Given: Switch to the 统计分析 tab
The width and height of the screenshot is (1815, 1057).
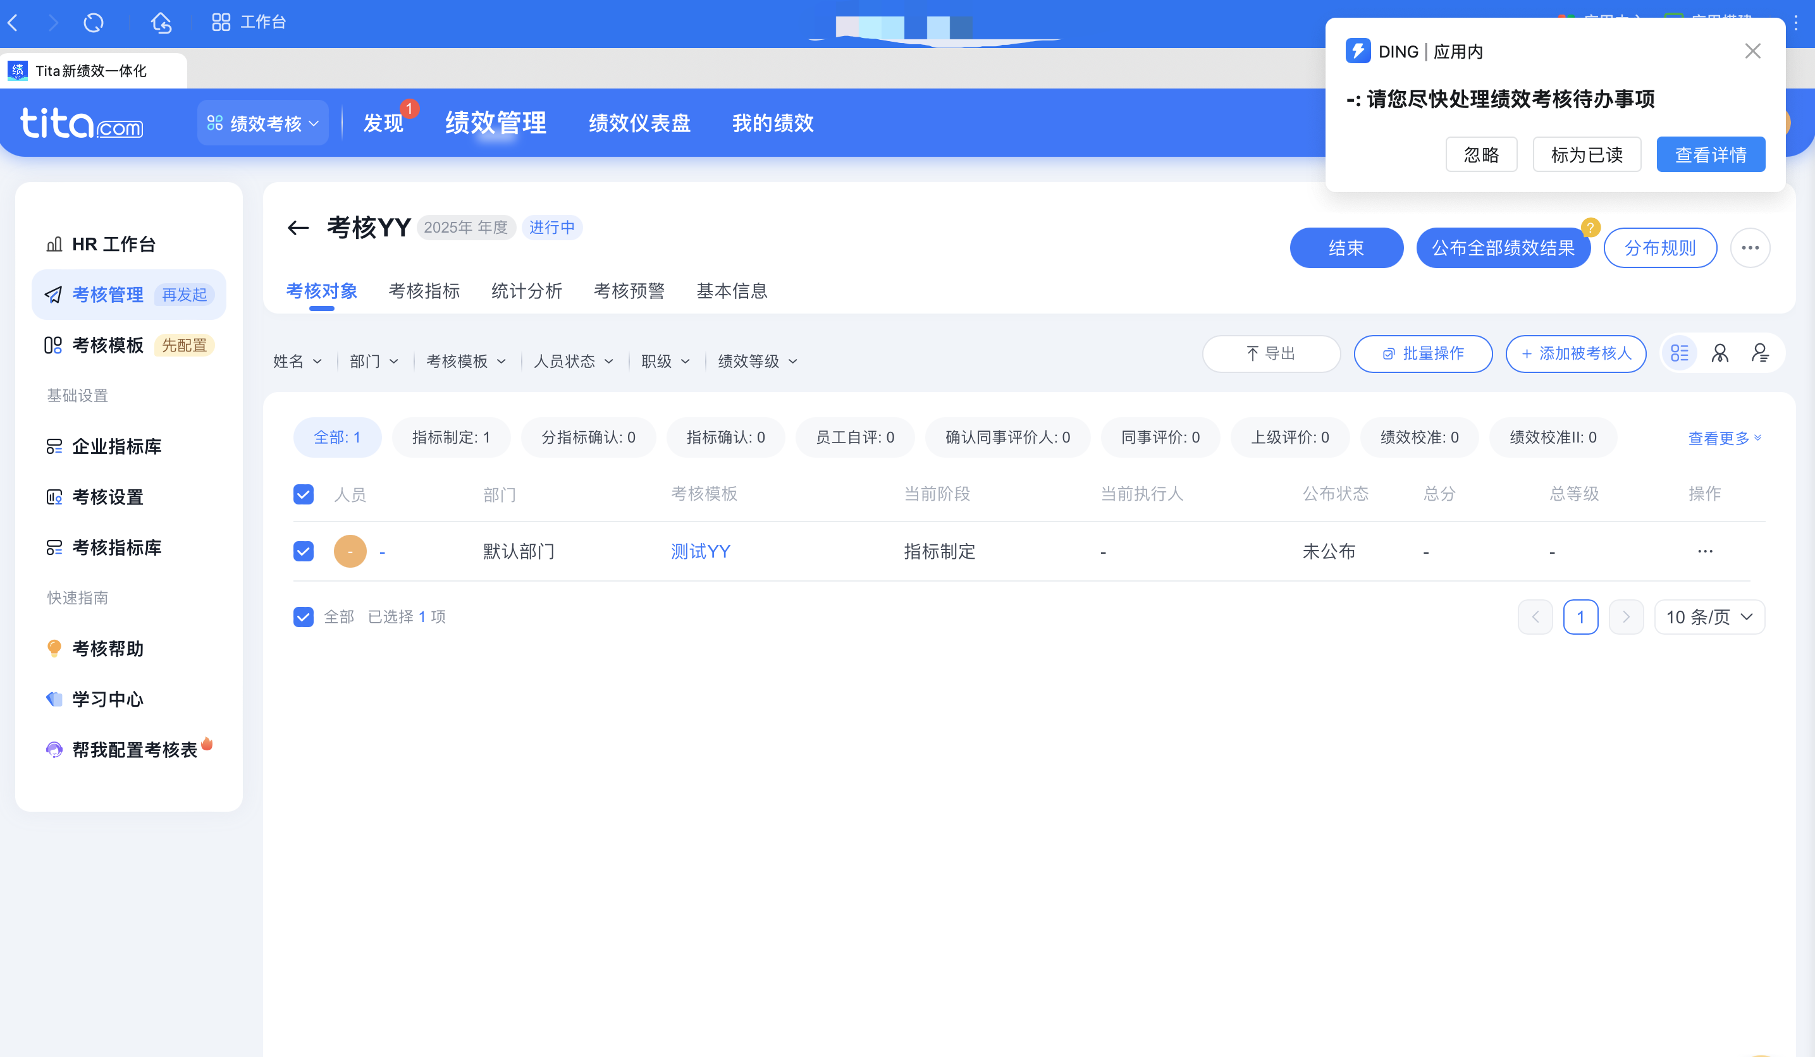Looking at the screenshot, I should pyautogui.click(x=527, y=291).
